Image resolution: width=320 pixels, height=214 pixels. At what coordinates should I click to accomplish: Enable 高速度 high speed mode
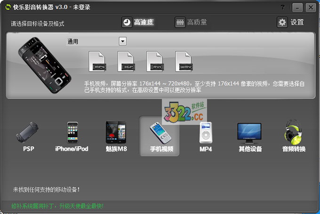pos(137,22)
